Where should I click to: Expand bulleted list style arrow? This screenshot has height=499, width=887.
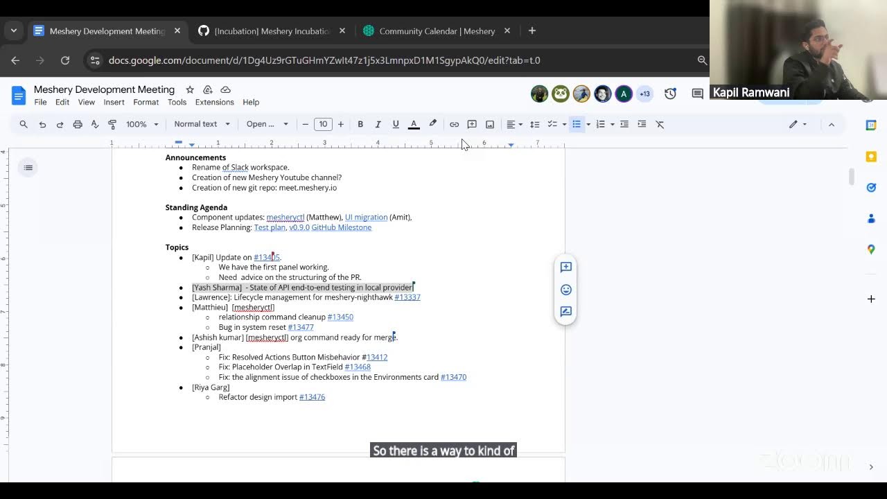tap(588, 124)
